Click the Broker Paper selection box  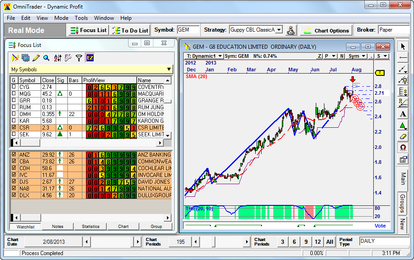pyautogui.click(x=395, y=30)
